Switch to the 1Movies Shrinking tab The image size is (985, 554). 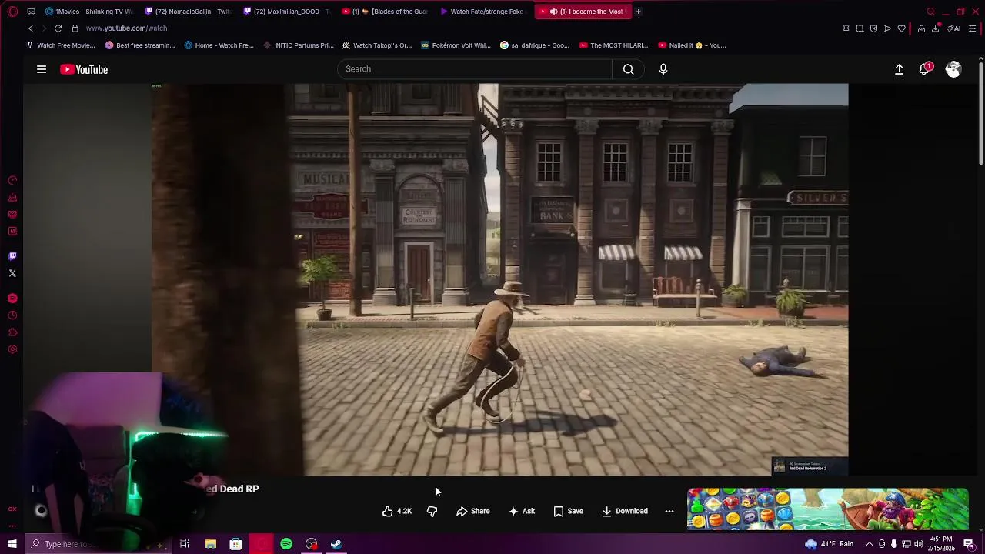point(89,12)
